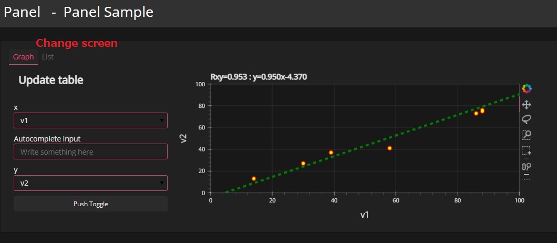Select the Pan tool in plot toolbar
The width and height of the screenshot is (557, 243).
pyautogui.click(x=527, y=105)
